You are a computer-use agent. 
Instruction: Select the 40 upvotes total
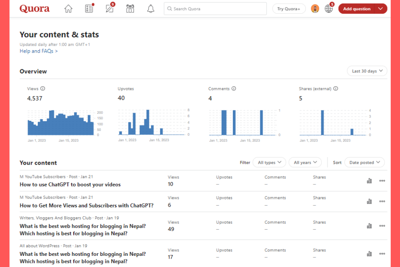pyautogui.click(x=121, y=98)
